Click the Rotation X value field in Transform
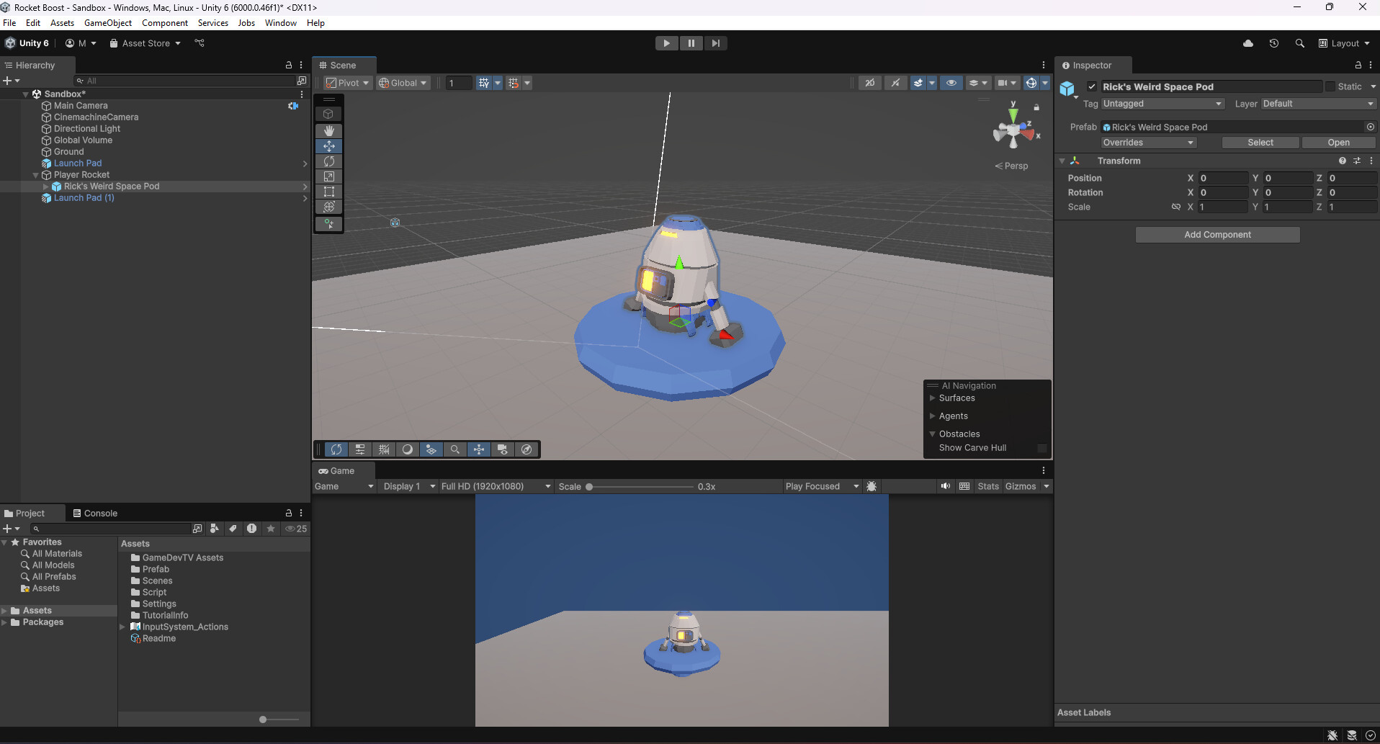 coord(1224,192)
